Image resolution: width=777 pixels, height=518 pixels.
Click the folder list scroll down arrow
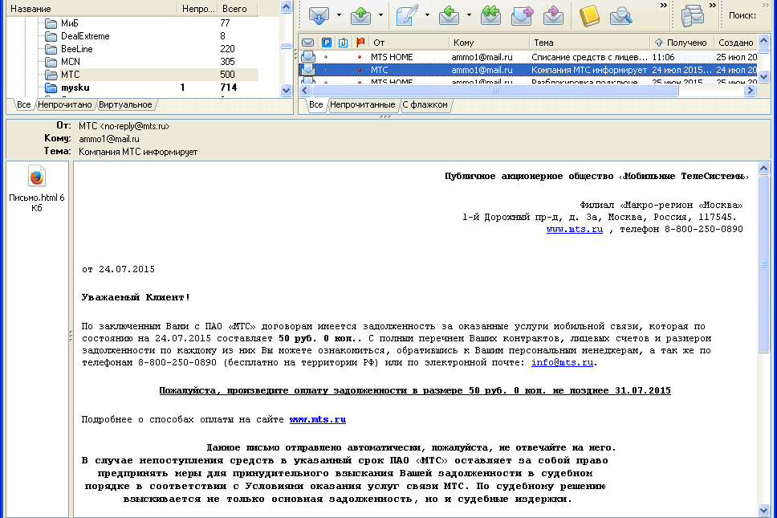tap(286, 90)
